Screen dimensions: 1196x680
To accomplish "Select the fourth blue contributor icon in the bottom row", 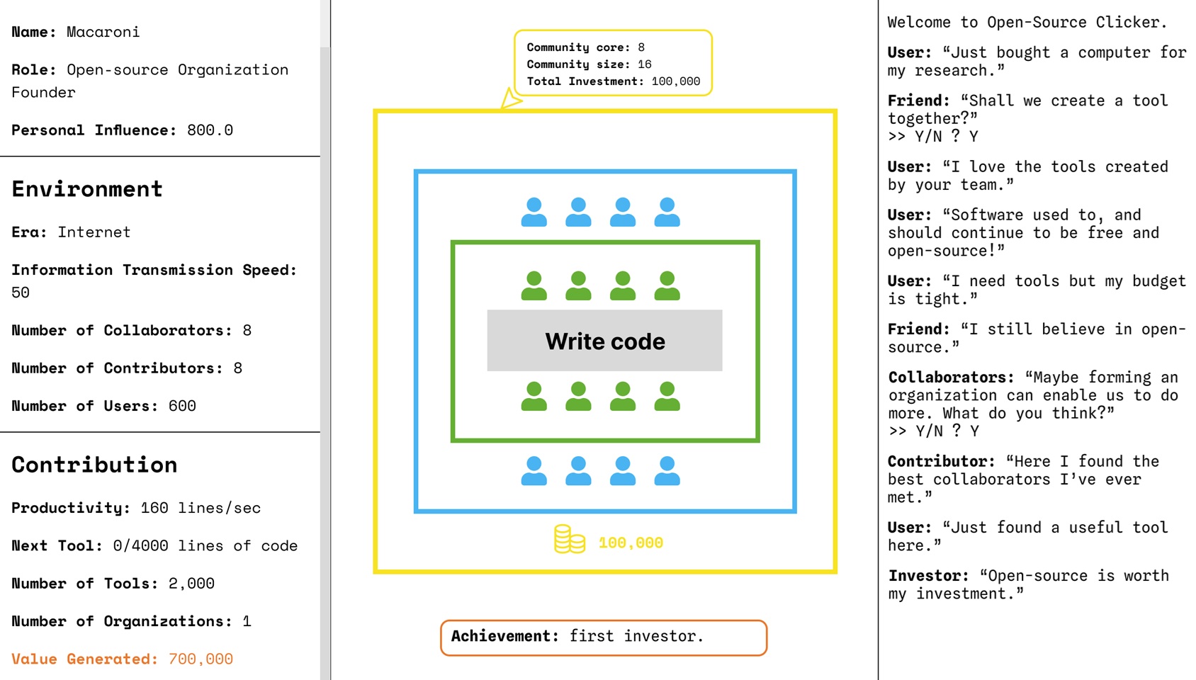I will (x=667, y=471).
